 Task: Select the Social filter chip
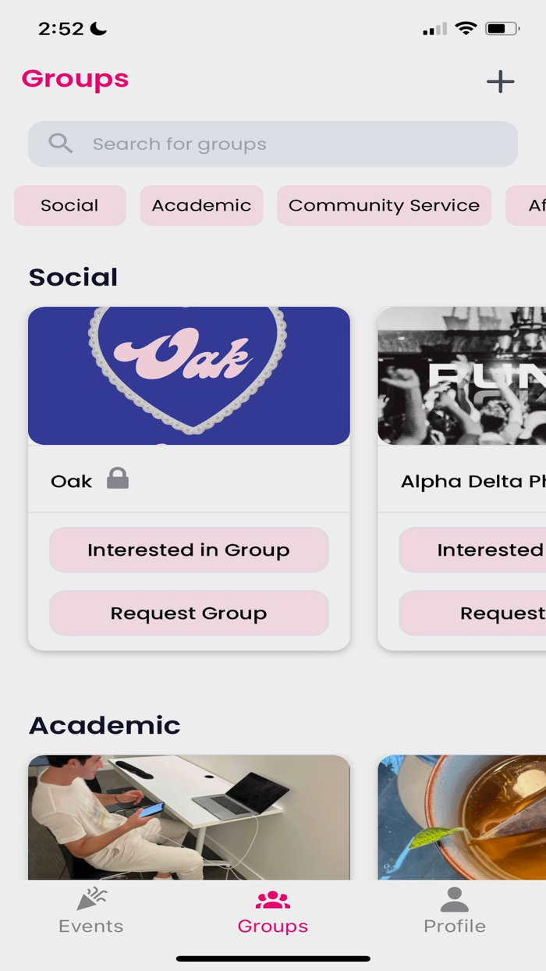69,205
